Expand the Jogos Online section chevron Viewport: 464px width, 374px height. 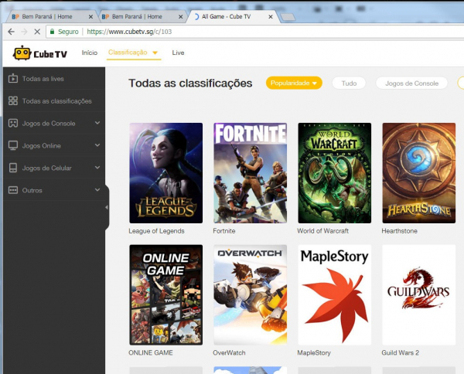pos(97,145)
